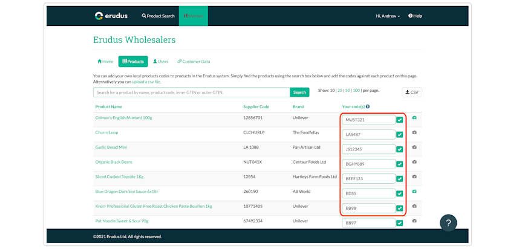Focus the product search input field
Image resolution: width=519 pixels, height=249 pixels.
[x=192, y=92]
